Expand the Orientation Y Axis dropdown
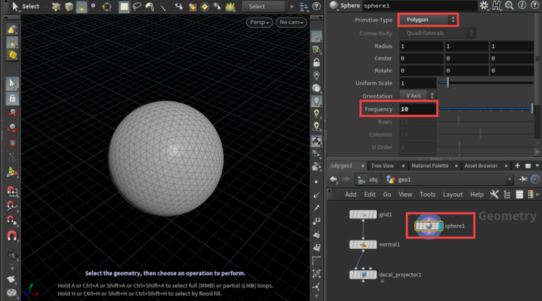Screen dimensions: 542x301 click(418, 95)
